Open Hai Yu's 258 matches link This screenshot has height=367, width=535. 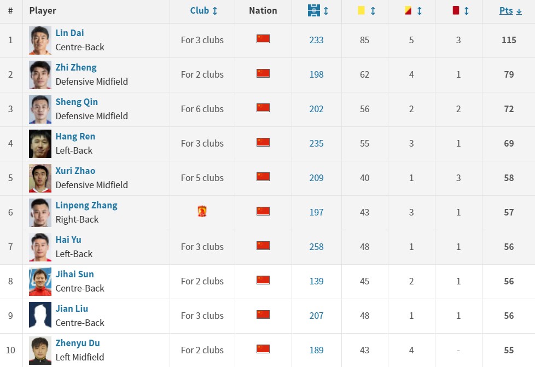click(316, 247)
